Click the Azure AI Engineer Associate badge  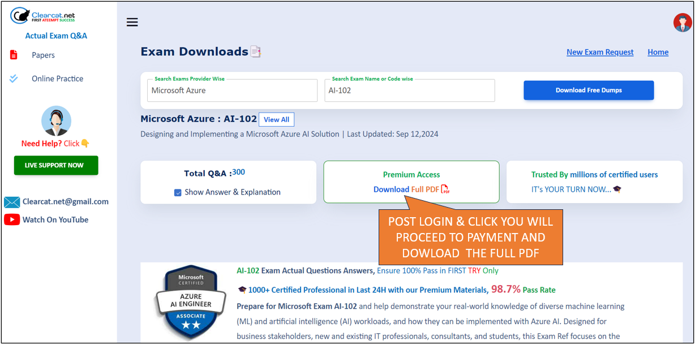pyautogui.click(x=191, y=303)
